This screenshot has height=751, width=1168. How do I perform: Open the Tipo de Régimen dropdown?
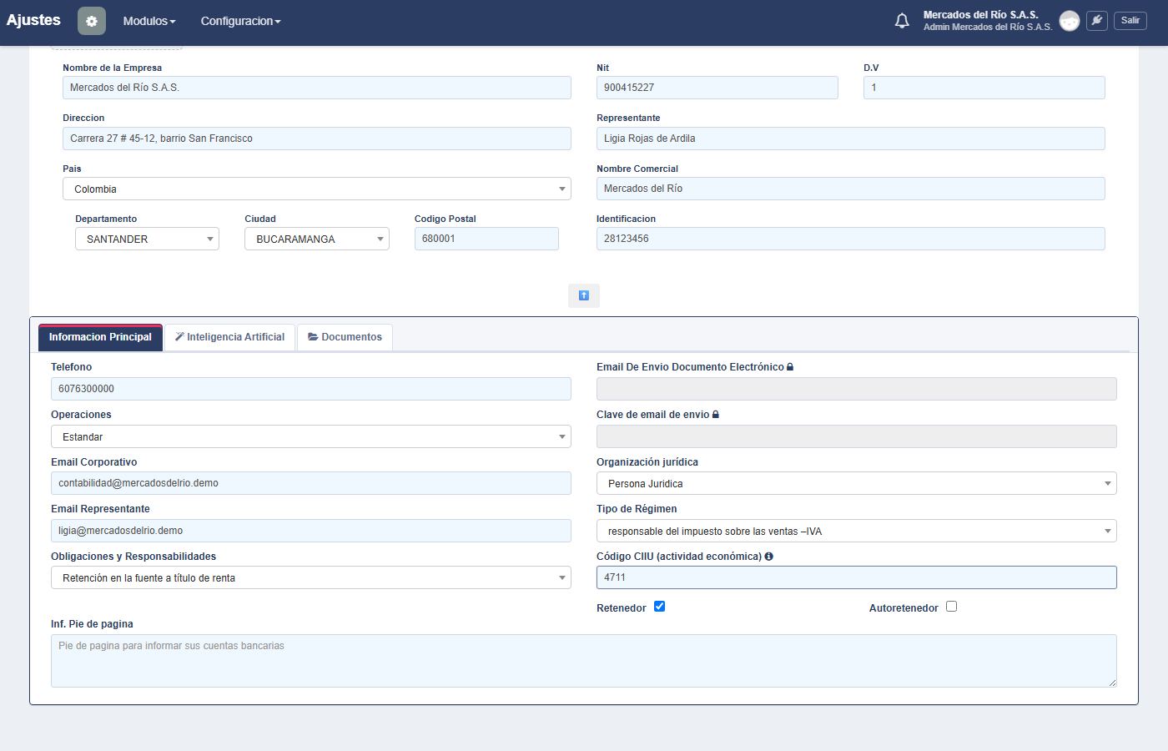857,531
